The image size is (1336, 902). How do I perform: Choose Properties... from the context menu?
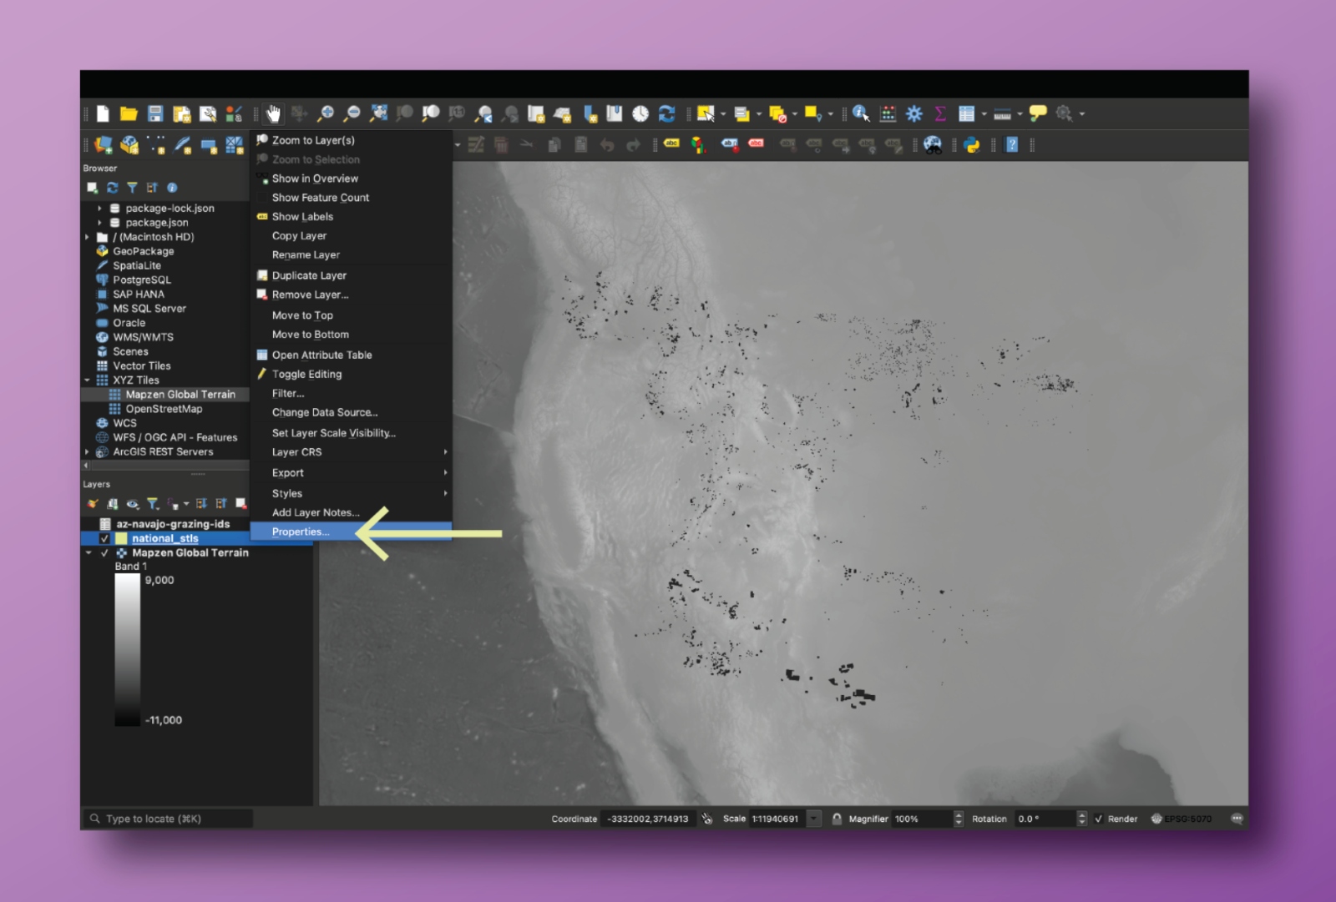pyautogui.click(x=301, y=532)
